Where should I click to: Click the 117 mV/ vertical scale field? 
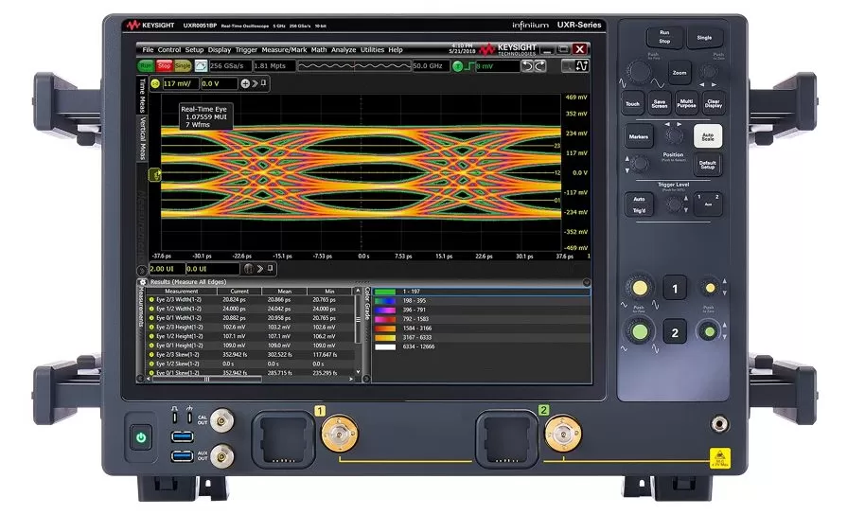coord(180,83)
